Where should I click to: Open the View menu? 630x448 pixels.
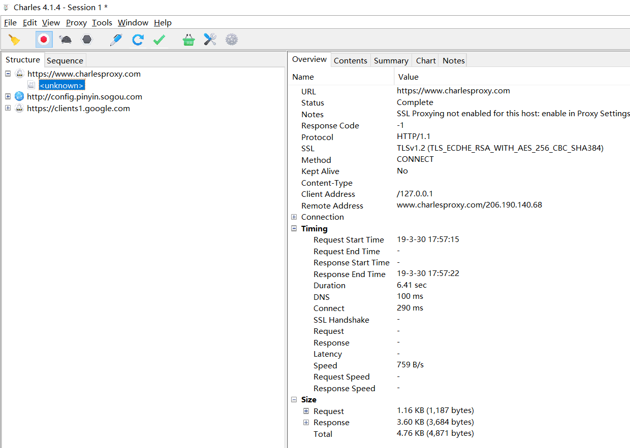click(x=51, y=22)
